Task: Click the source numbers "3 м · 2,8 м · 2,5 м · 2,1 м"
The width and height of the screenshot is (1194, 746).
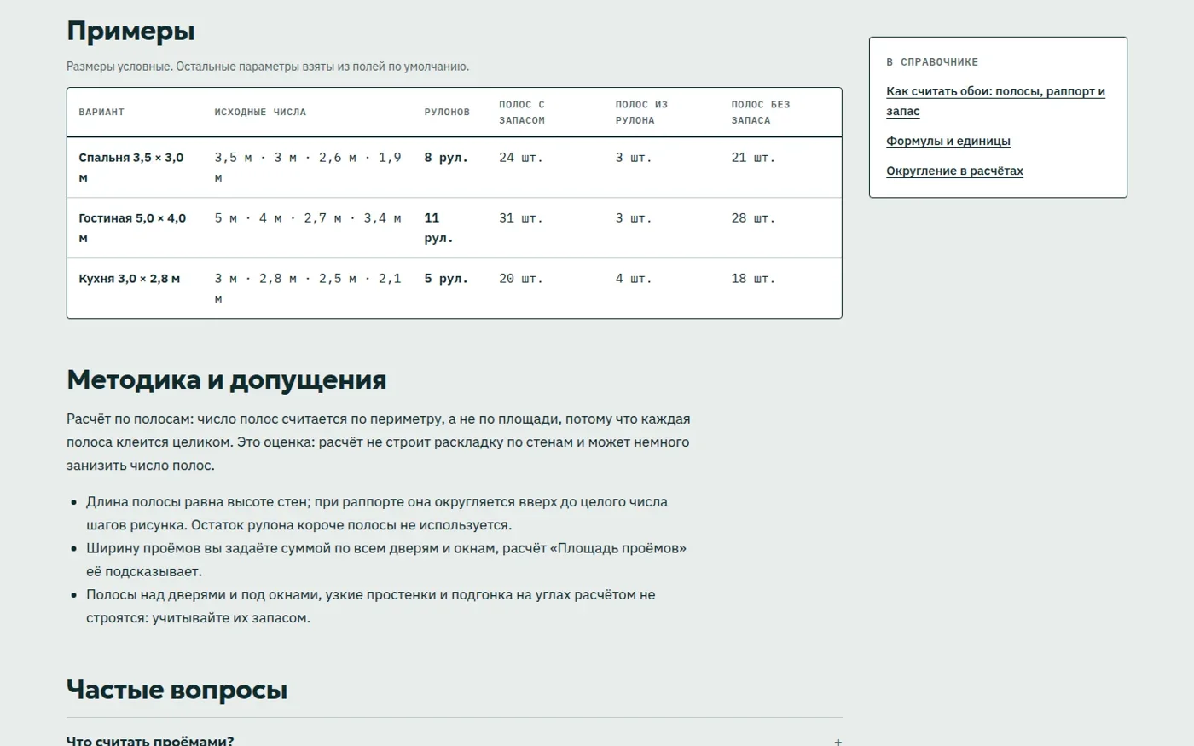Action: [x=308, y=289]
